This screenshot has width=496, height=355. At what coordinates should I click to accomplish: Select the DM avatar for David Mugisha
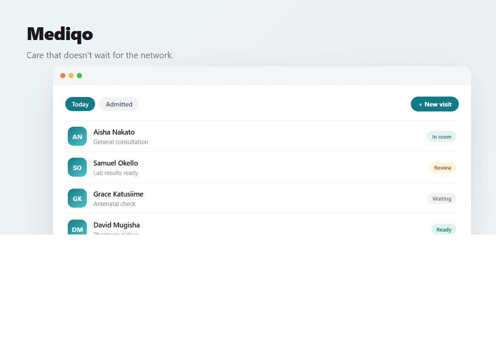click(77, 227)
